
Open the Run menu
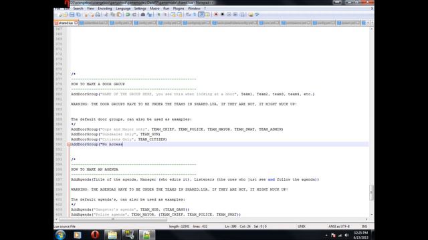tap(167, 9)
